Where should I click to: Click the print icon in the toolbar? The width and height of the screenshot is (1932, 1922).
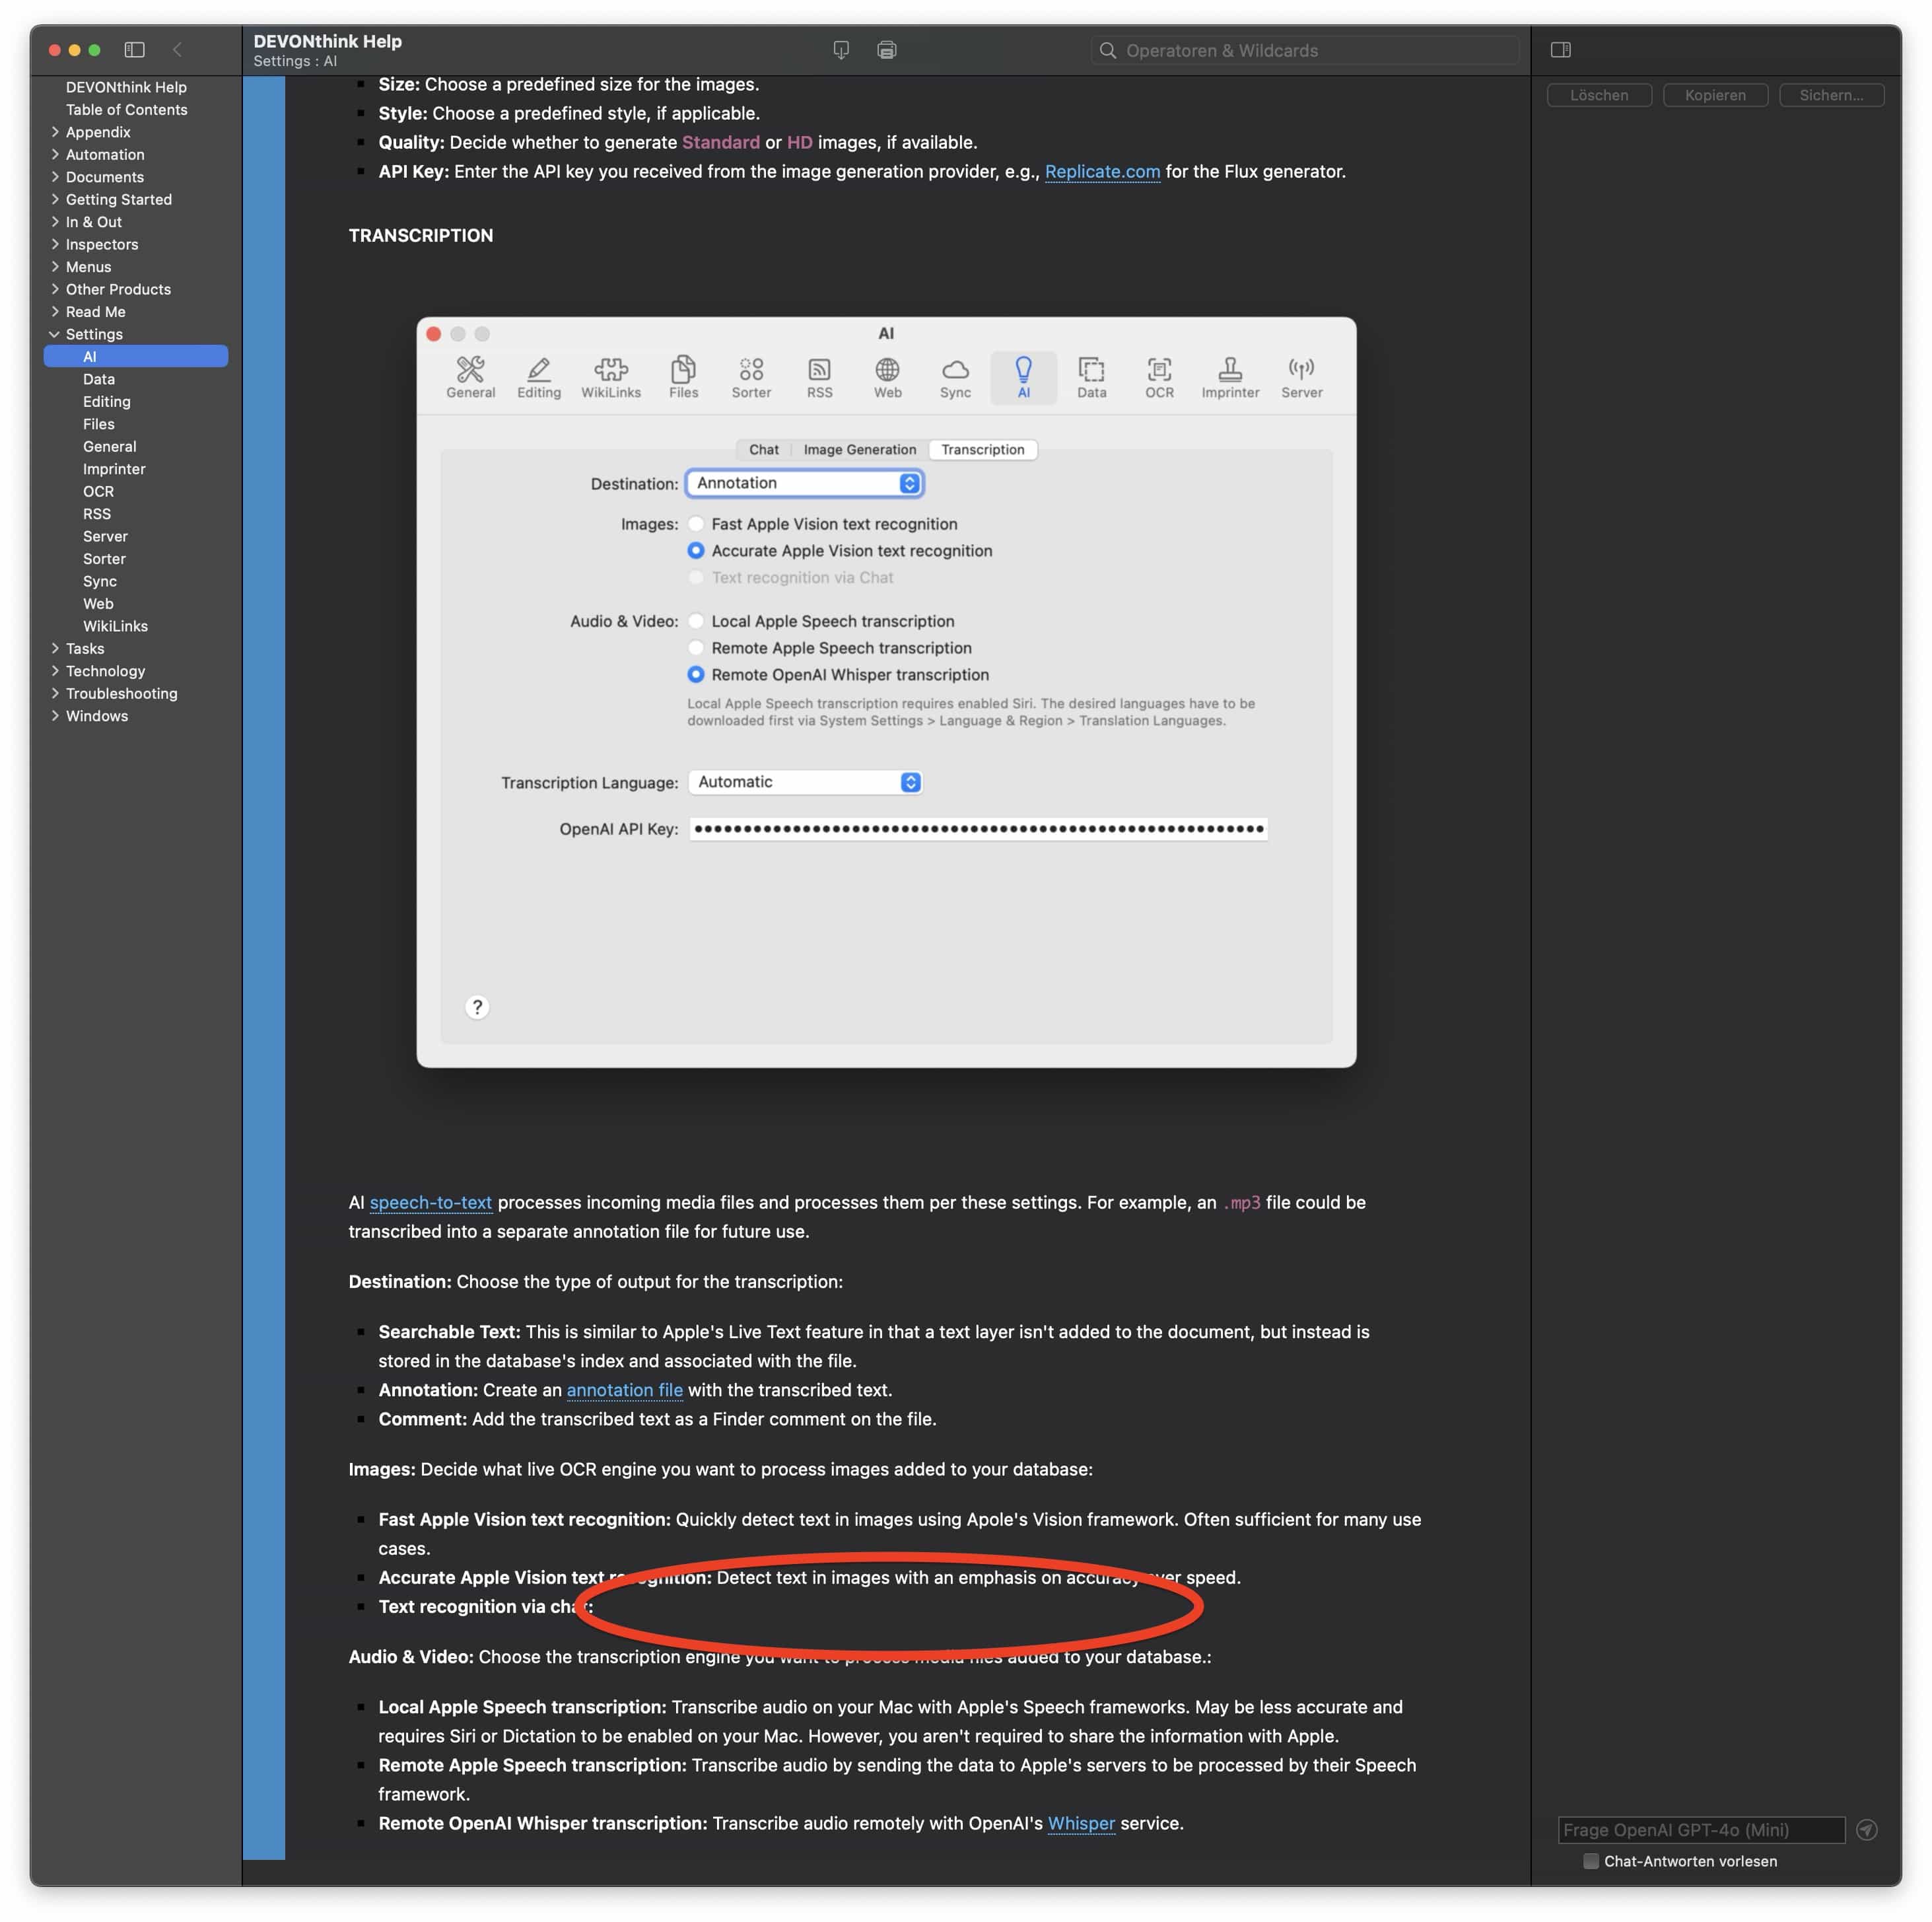tap(887, 50)
